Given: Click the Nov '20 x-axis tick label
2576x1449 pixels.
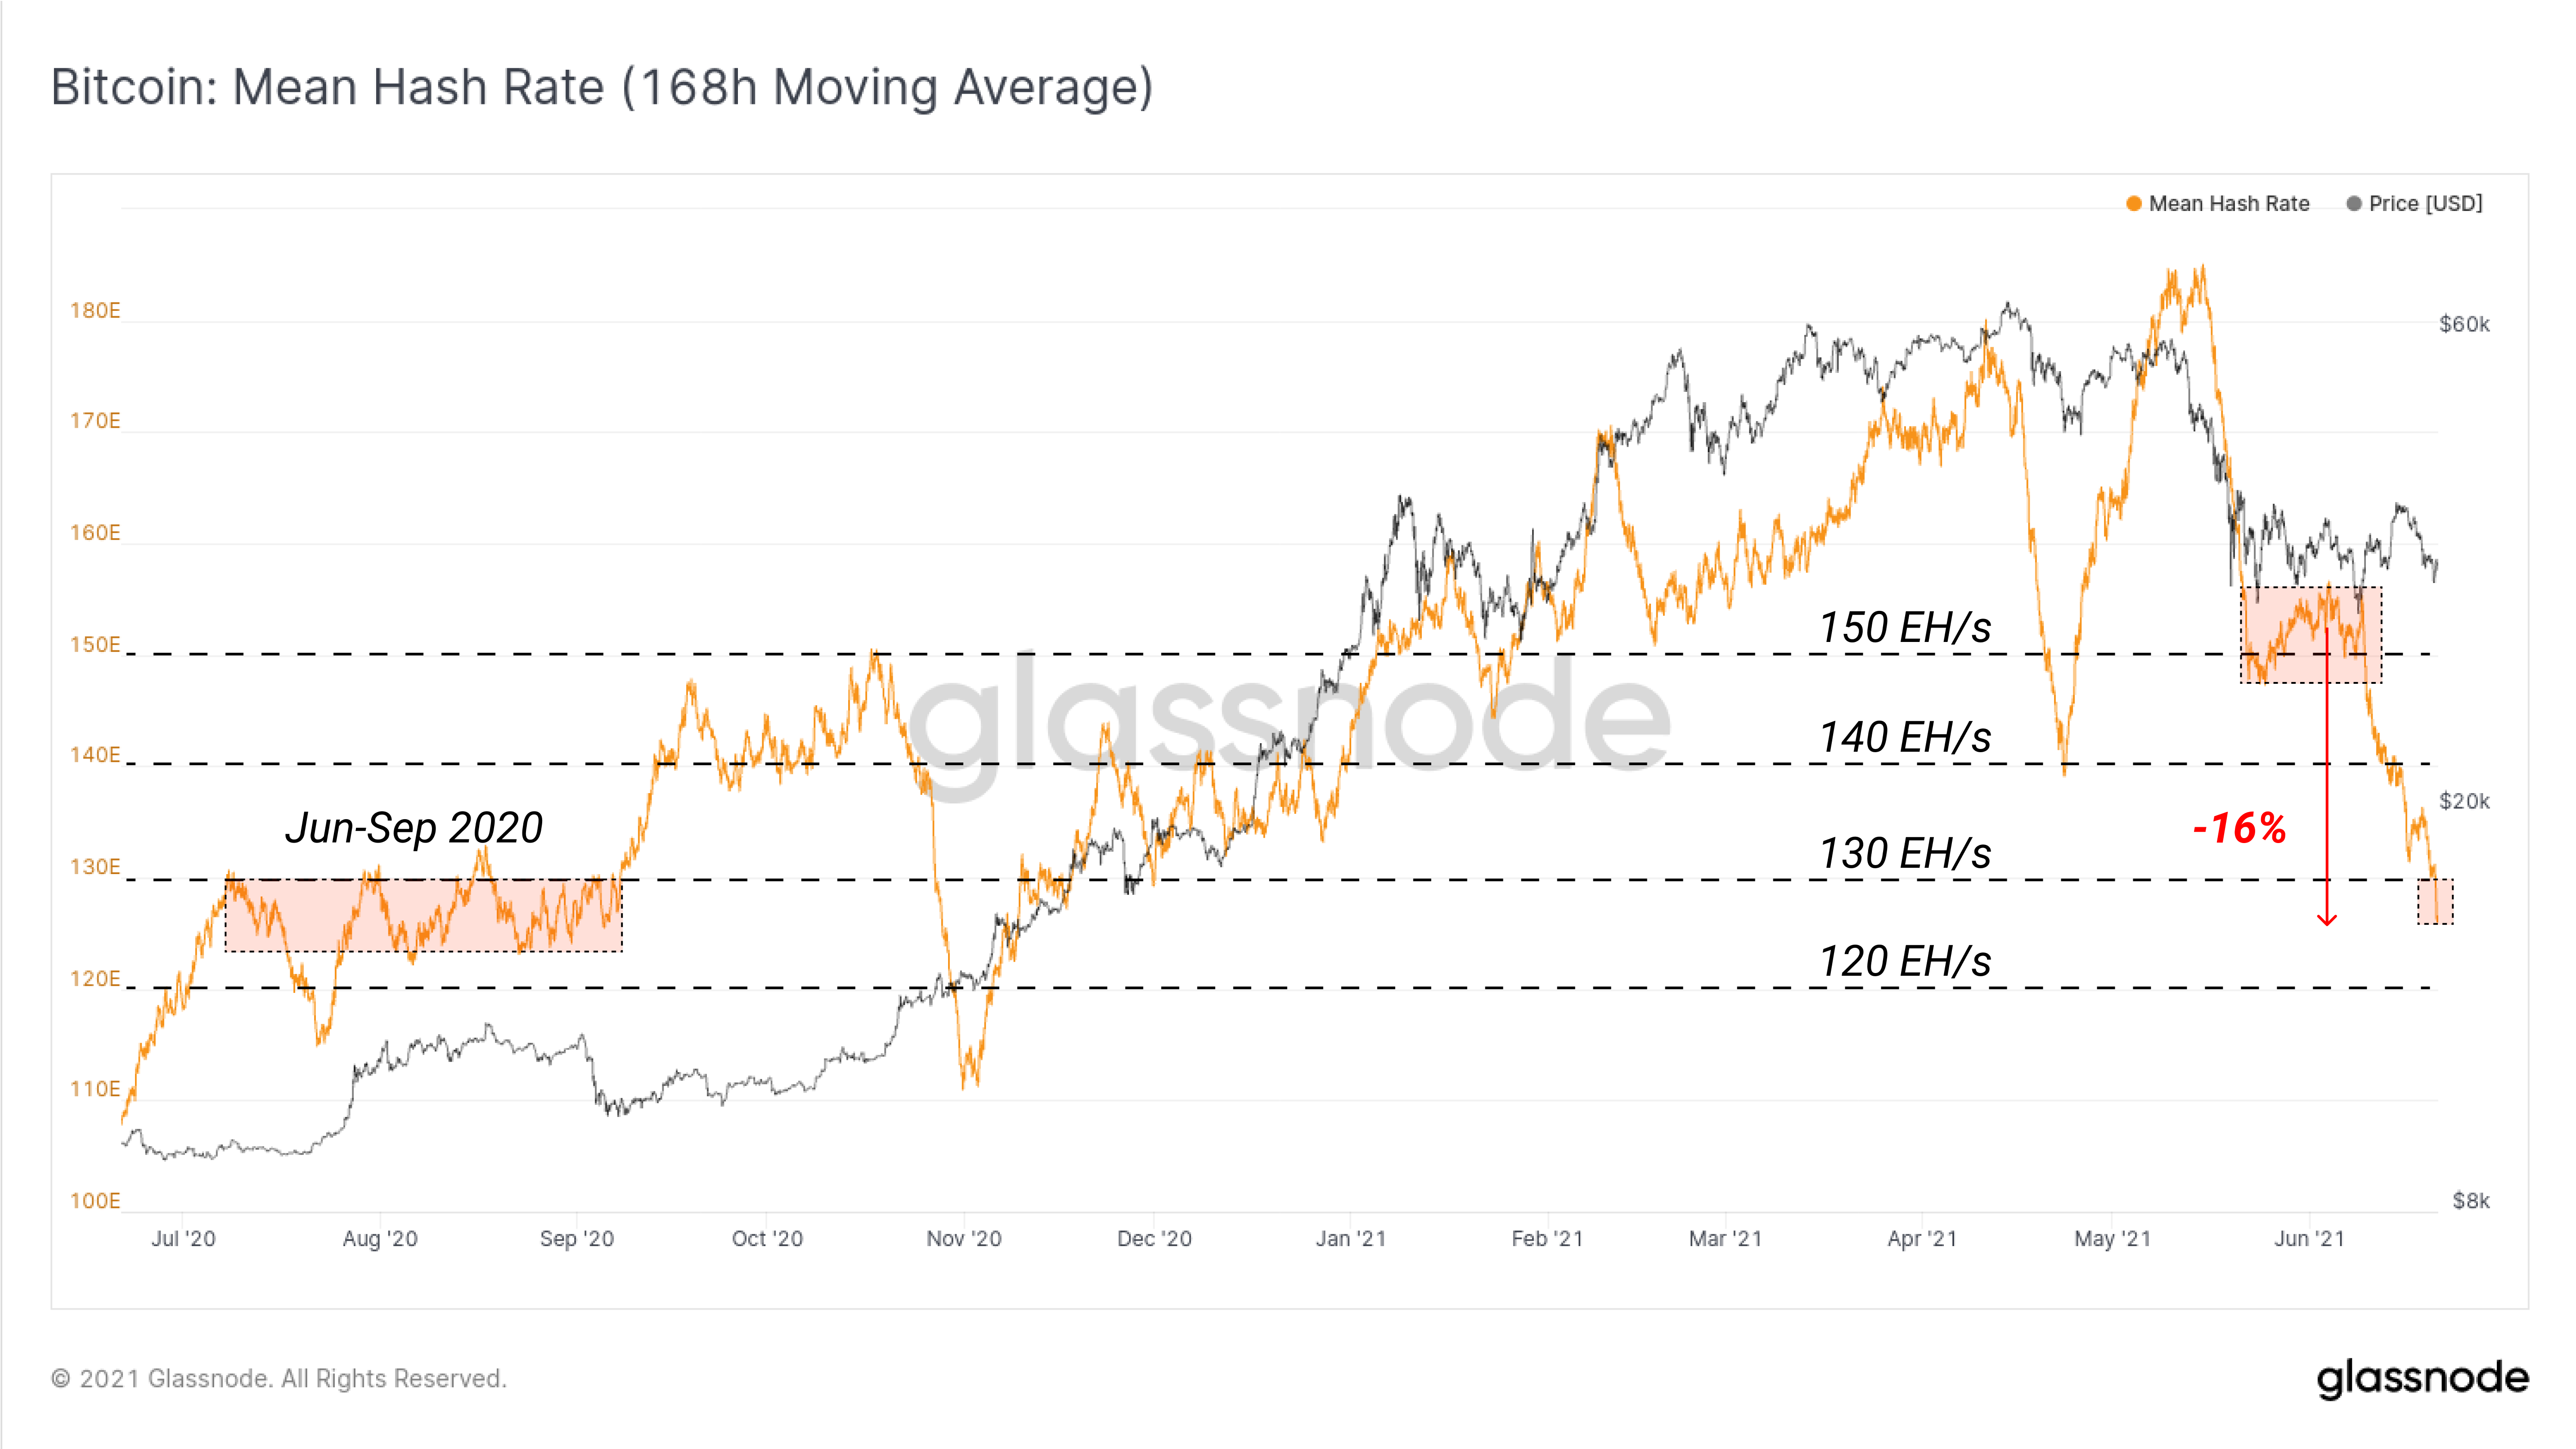Looking at the screenshot, I should click(x=964, y=1238).
